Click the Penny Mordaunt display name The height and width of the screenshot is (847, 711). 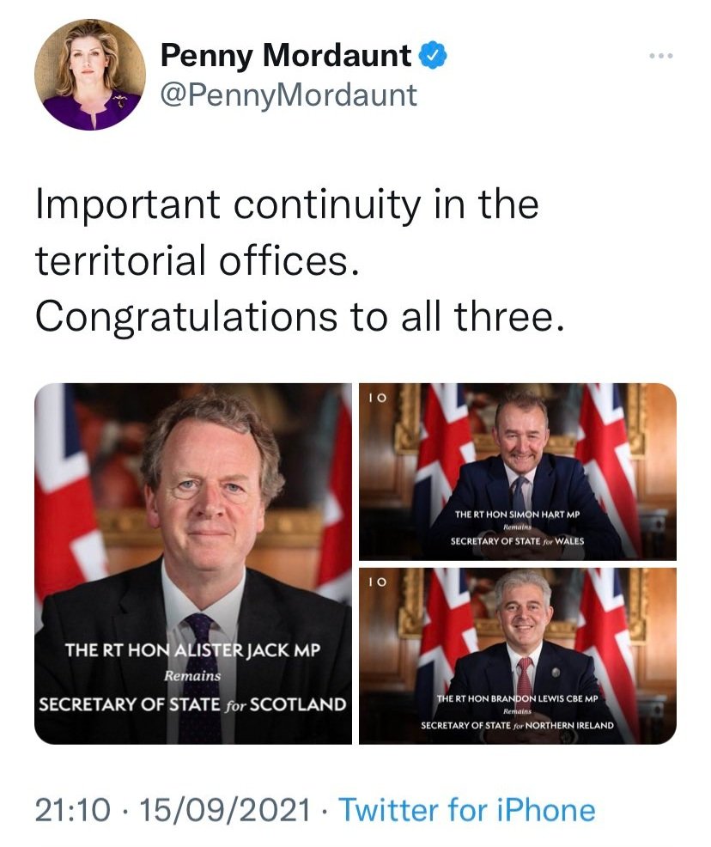click(286, 55)
